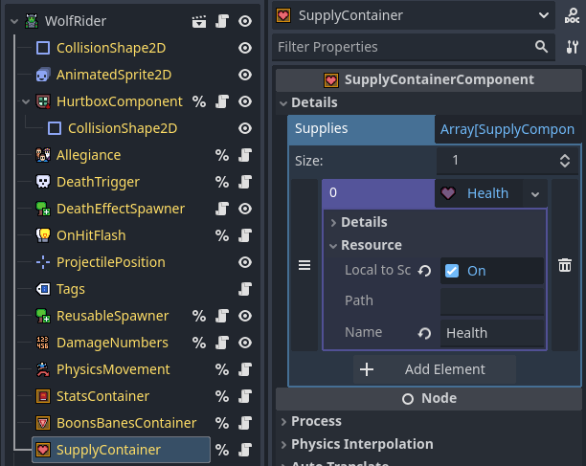
Task: Click the Name field containing Health
Action: tap(492, 333)
